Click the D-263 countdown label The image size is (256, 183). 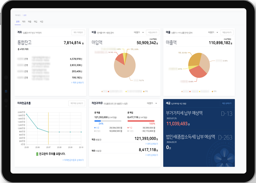coord(225,137)
